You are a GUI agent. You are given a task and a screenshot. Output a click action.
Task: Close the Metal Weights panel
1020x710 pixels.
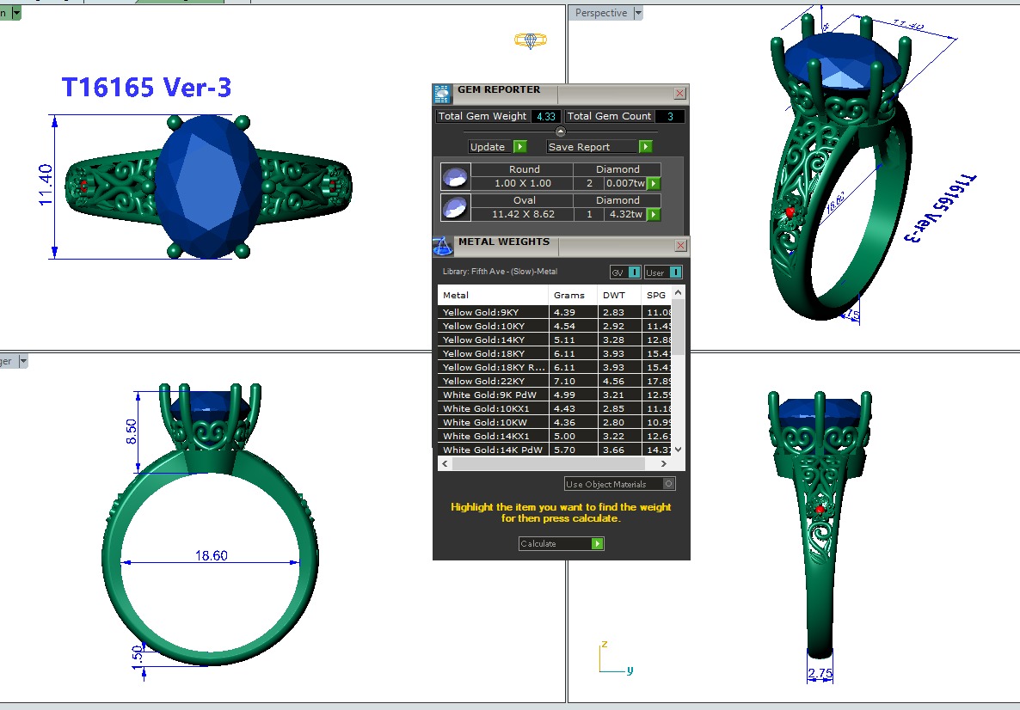pos(680,245)
